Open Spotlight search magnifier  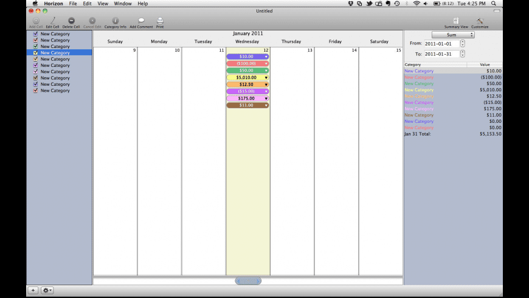pyautogui.click(x=494, y=4)
